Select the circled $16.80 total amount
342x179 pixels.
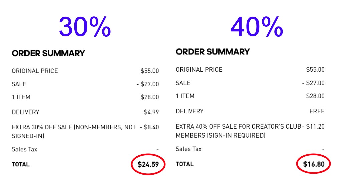pyautogui.click(x=313, y=164)
